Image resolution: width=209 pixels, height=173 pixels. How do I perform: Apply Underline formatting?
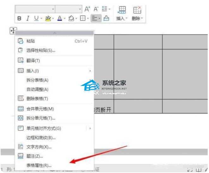coord(36,18)
